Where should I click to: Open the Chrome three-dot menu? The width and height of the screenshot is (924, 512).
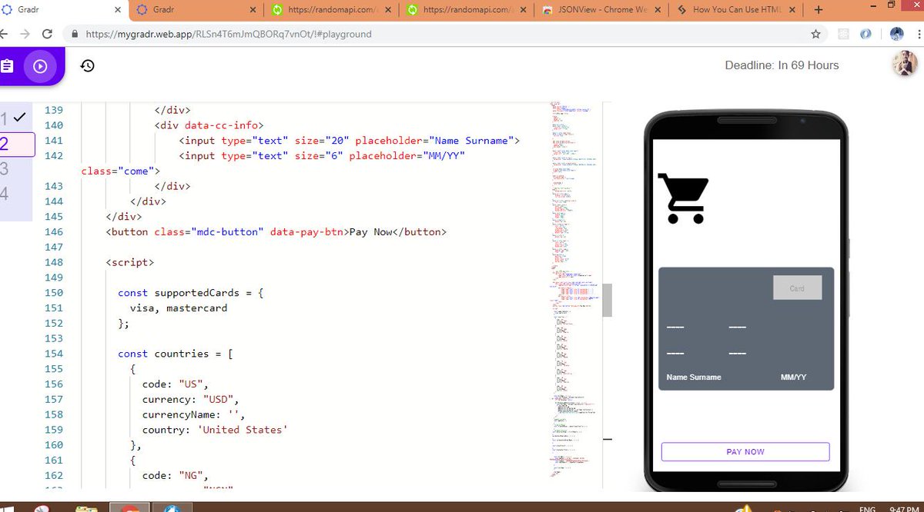(919, 34)
